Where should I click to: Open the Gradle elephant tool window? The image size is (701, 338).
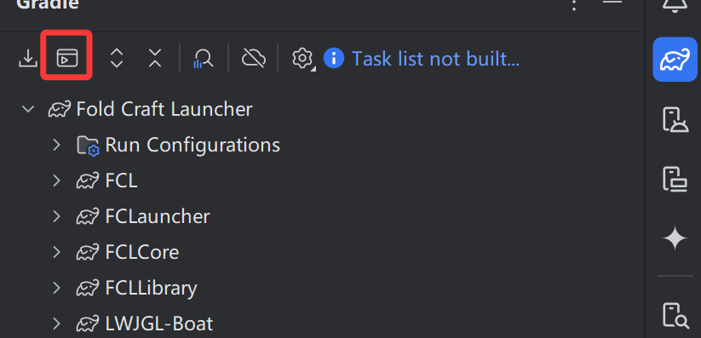tap(675, 60)
